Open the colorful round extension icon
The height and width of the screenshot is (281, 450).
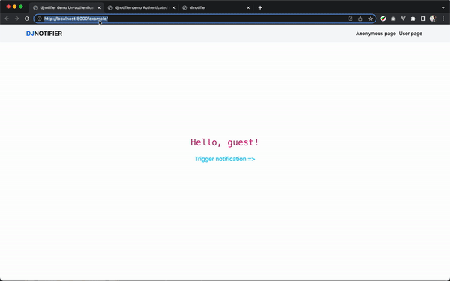(382, 19)
